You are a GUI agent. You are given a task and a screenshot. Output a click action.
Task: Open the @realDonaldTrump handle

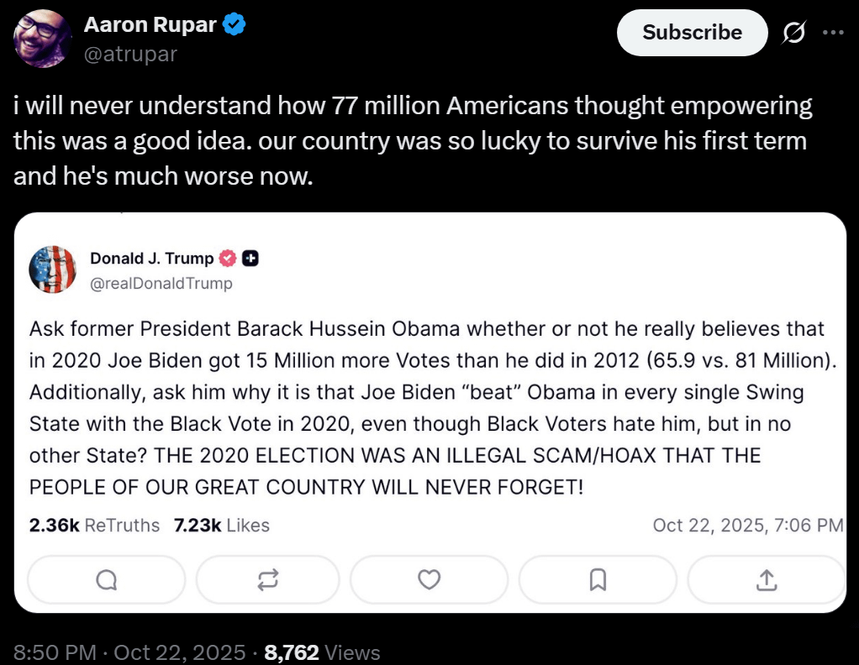(x=161, y=284)
